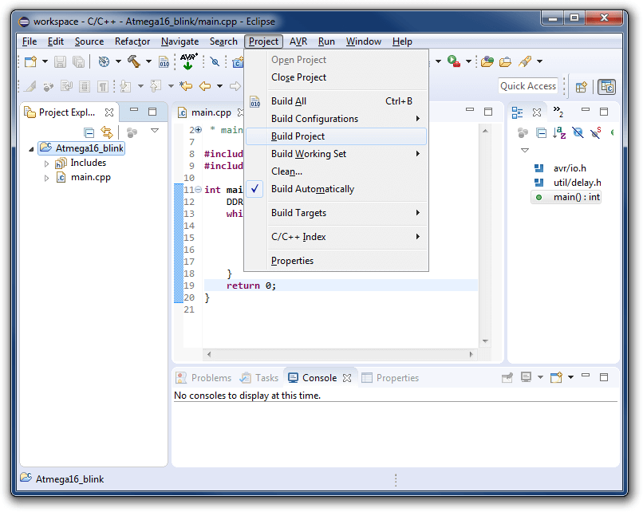Click the editor horizontal scrollbar
Image resolution: width=643 pixels, height=512 pixels.
[x=340, y=354]
